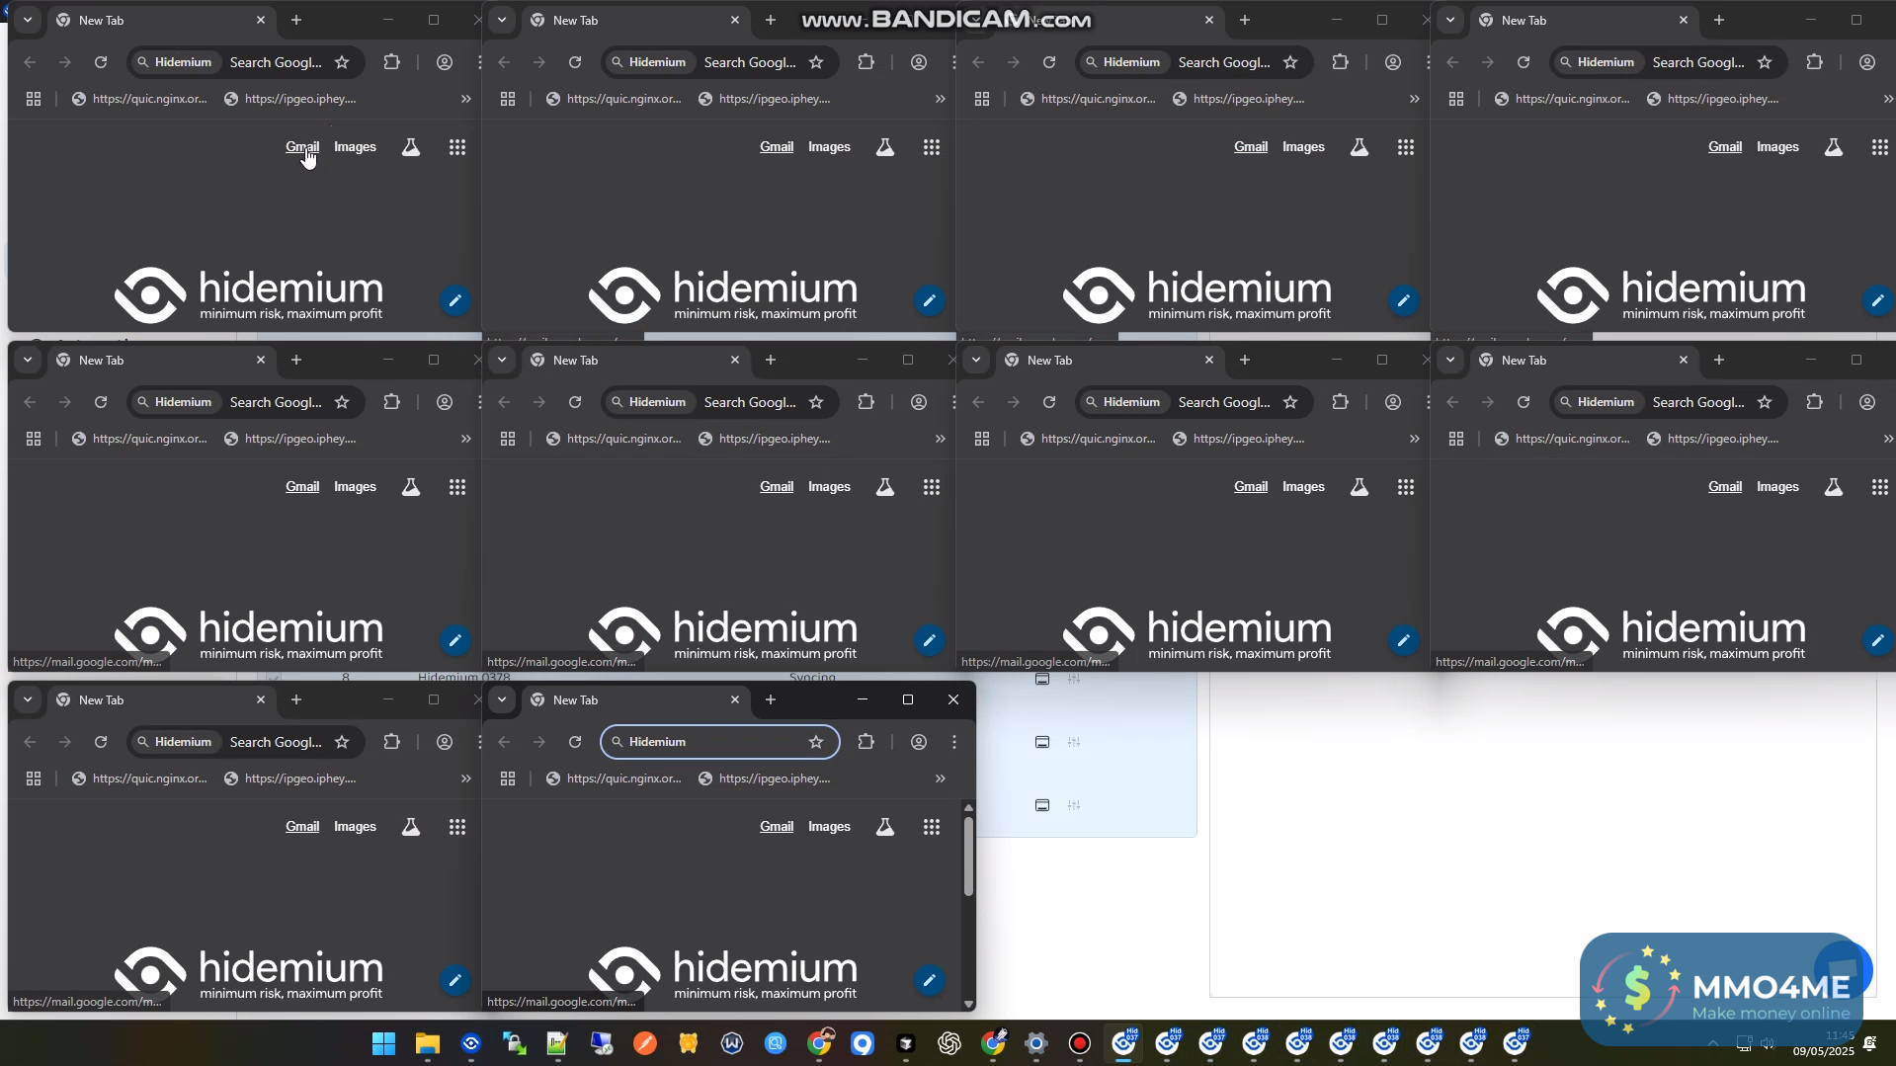Click customize pencil in second middle-row window
Image resolution: width=1896 pixels, height=1066 pixels.
[x=929, y=640]
